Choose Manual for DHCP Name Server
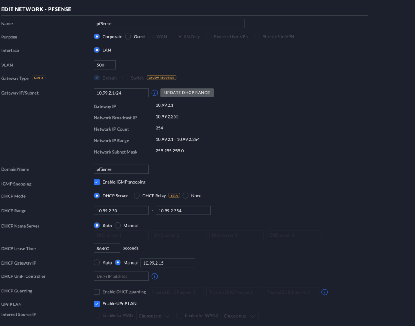The width and height of the screenshot is (415, 326). pos(118,226)
